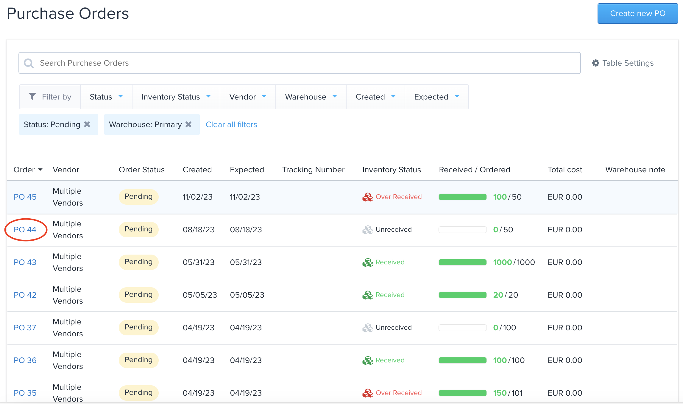Click Expected date 08/18/23 for PO 44

(246, 230)
